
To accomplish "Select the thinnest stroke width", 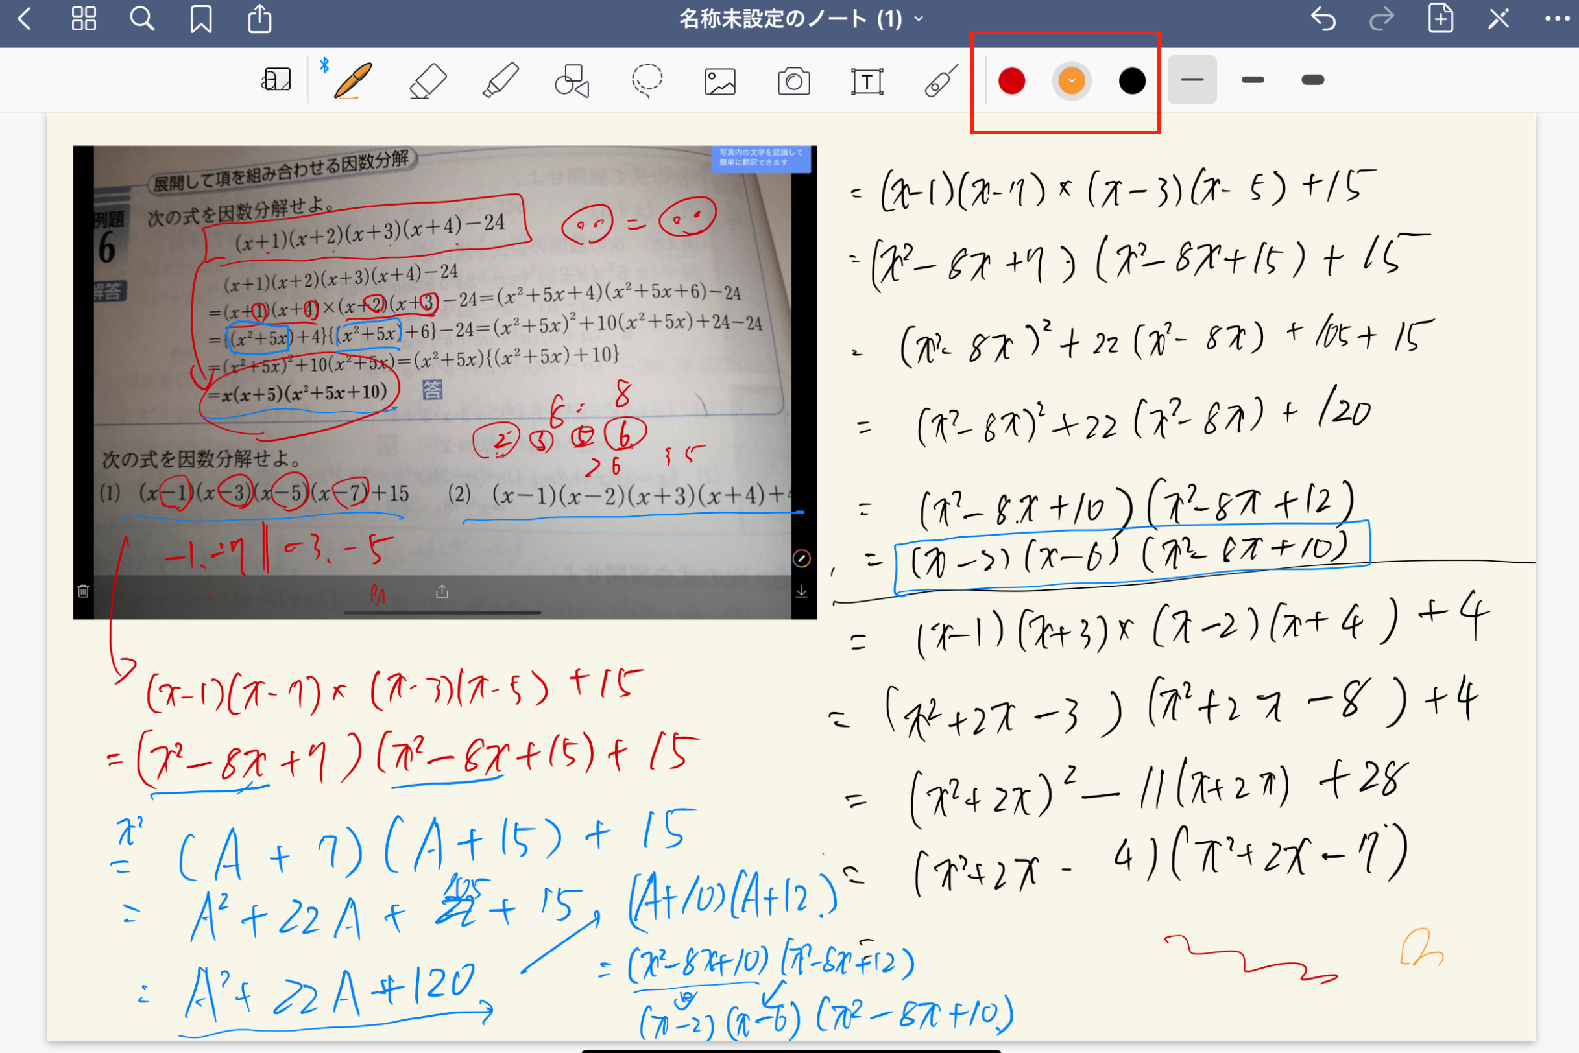I will tap(1192, 80).
